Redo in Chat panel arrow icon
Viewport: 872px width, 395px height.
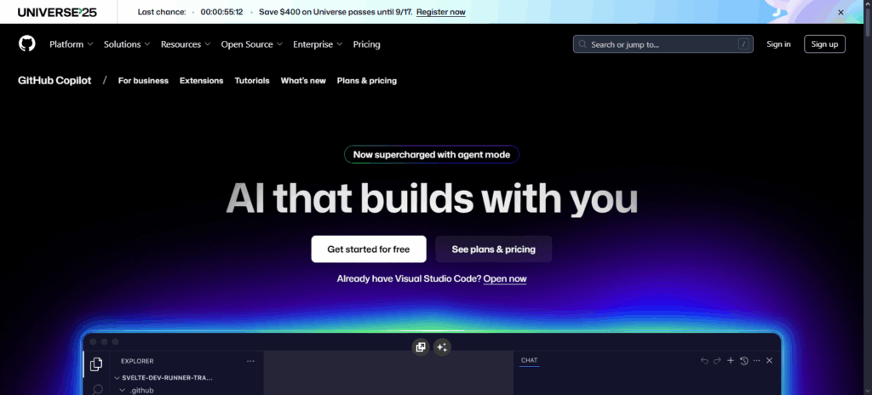click(x=717, y=360)
